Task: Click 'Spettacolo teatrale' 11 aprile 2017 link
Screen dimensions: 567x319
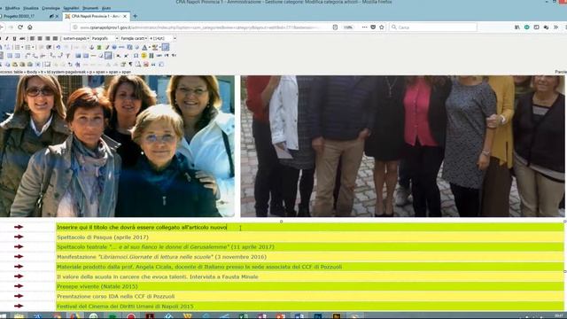Action: tap(166, 247)
